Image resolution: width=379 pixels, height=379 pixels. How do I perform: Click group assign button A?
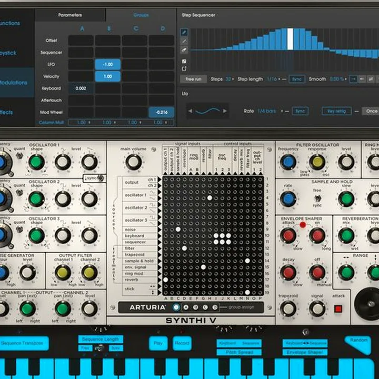pos(186,307)
